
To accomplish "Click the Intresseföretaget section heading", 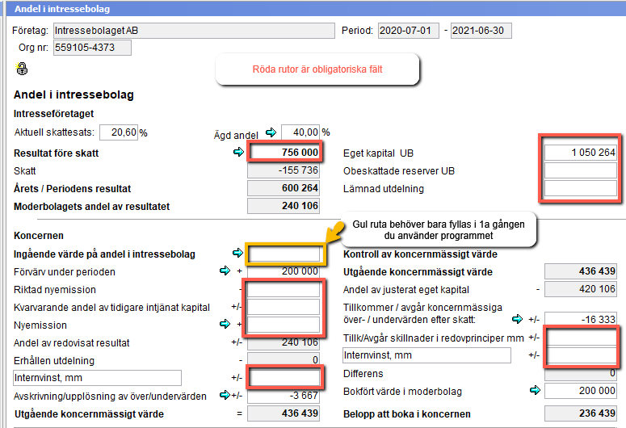I will pyautogui.click(x=53, y=114).
